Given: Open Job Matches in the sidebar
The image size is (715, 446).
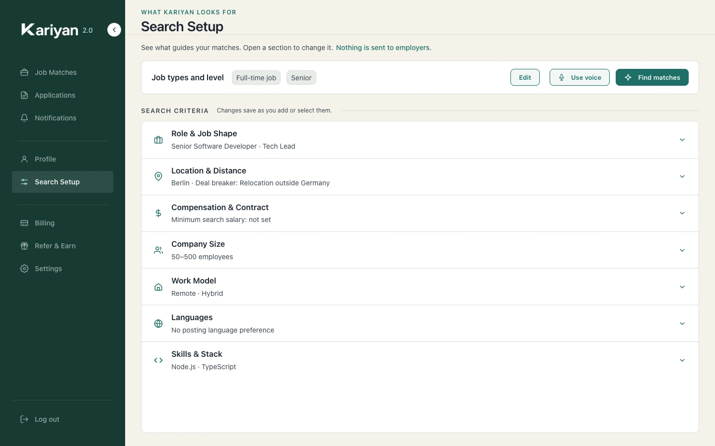Looking at the screenshot, I should pos(63,72).
